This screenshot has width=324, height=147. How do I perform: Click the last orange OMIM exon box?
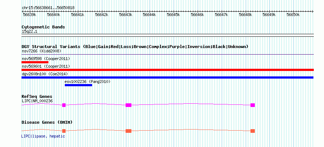click(253, 131)
